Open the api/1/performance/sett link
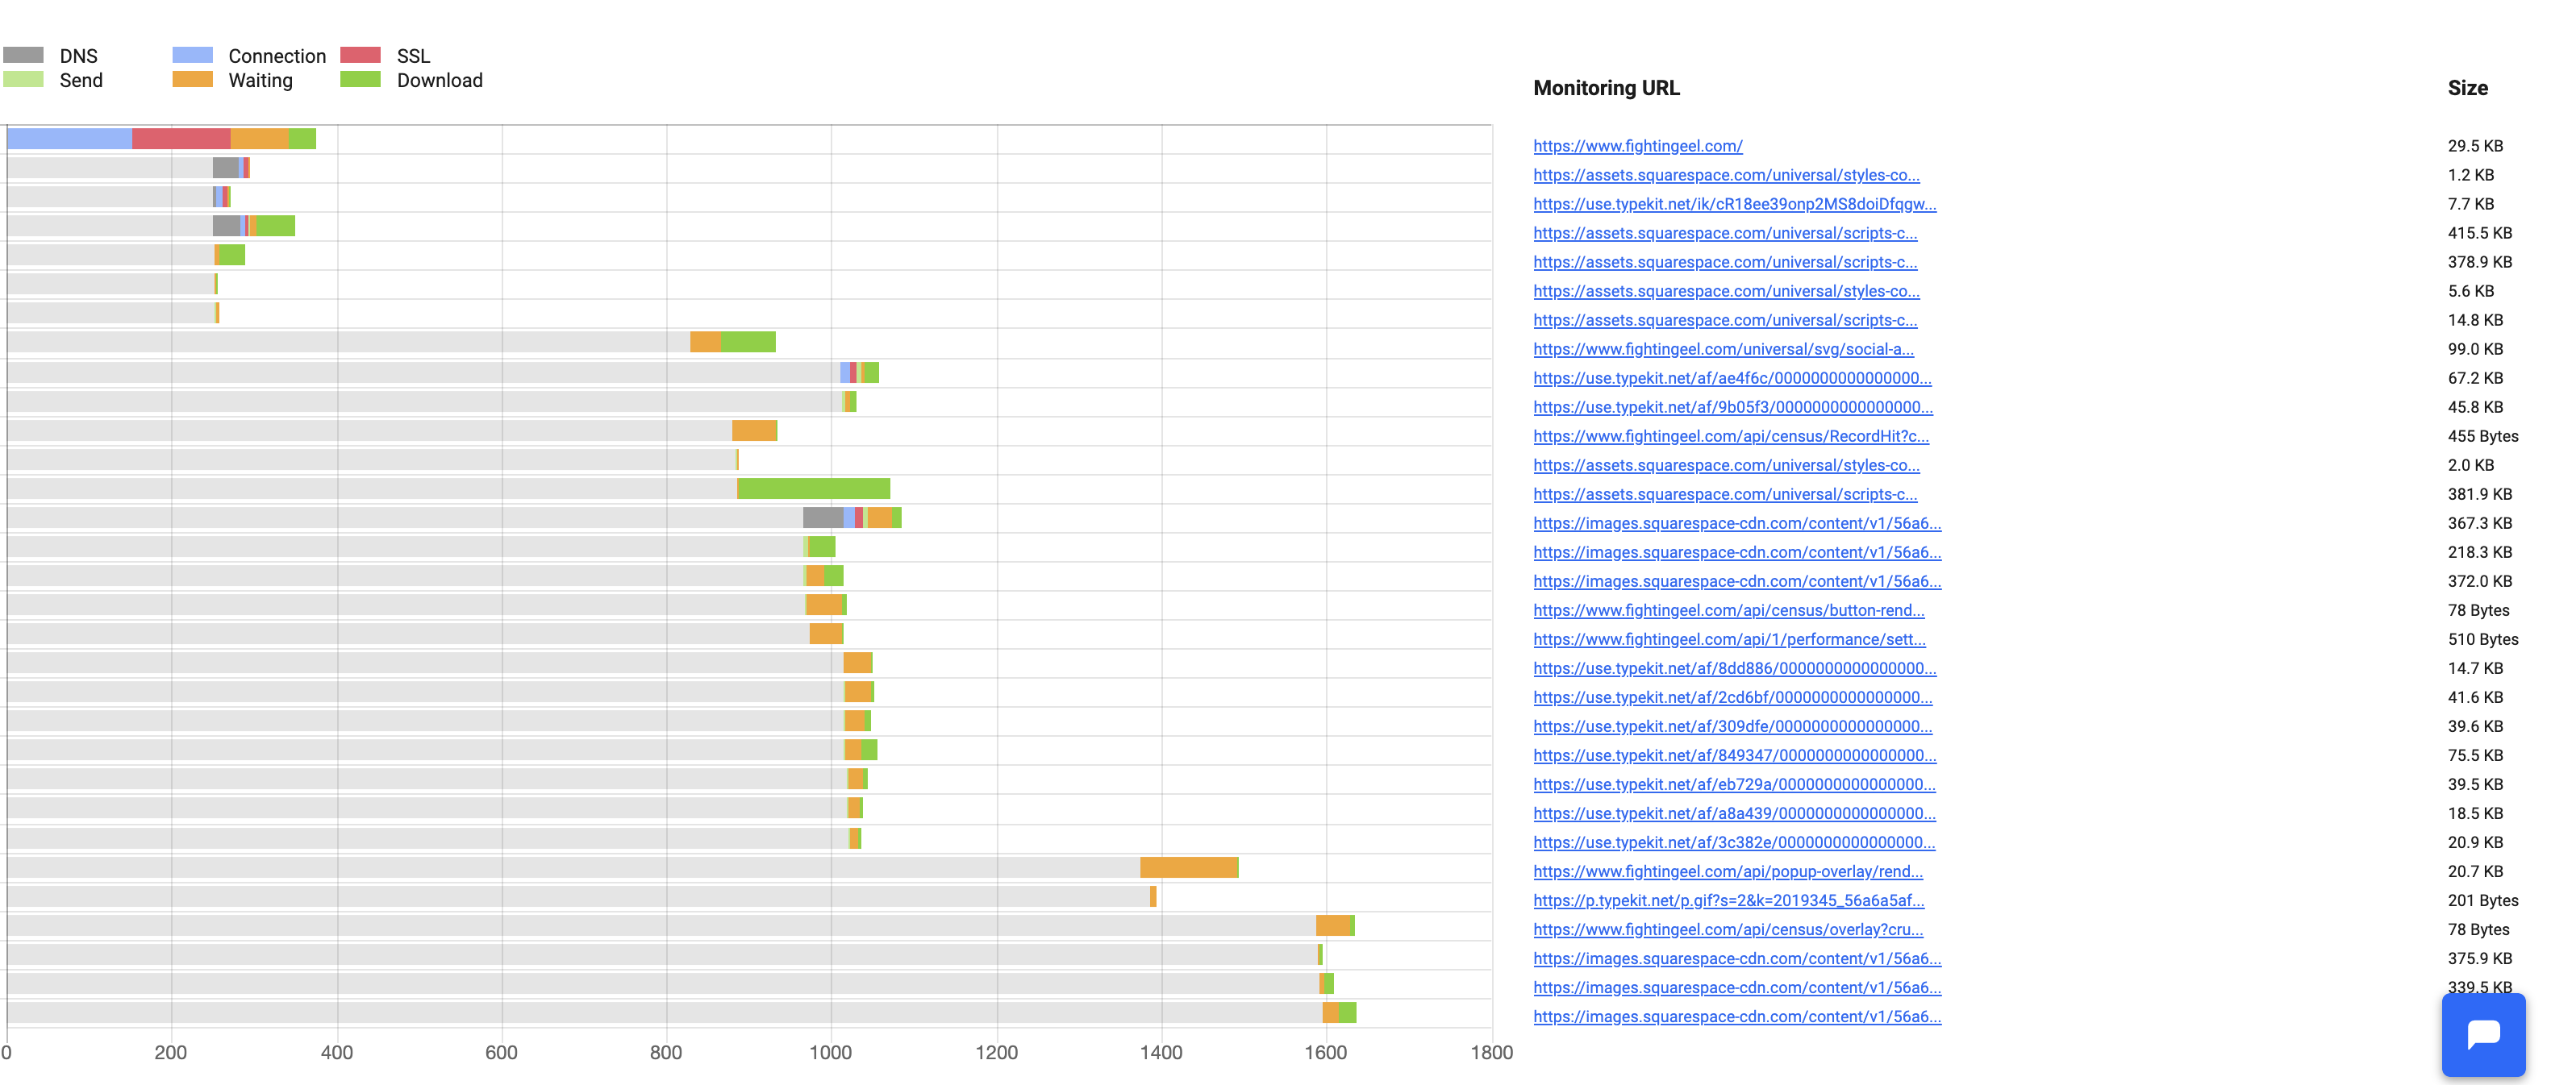The width and height of the screenshot is (2576, 1085). tap(1729, 639)
